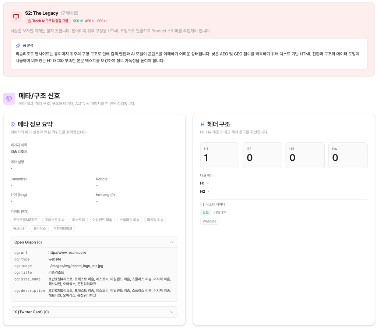Click the Open Graph (6) header
Screen dimensions: 377x328
[x=94, y=242]
